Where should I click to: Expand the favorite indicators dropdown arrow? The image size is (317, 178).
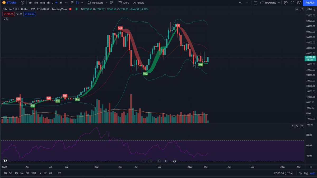pos(106,3)
